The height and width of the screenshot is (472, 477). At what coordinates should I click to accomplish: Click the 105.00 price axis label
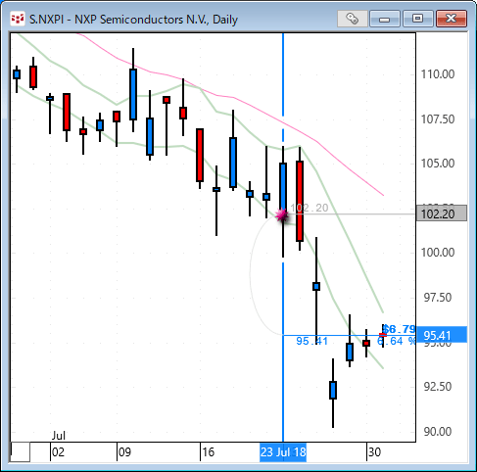point(438,164)
